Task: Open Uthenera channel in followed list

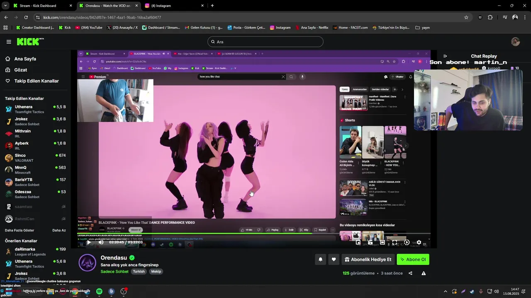Action: (x=35, y=109)
